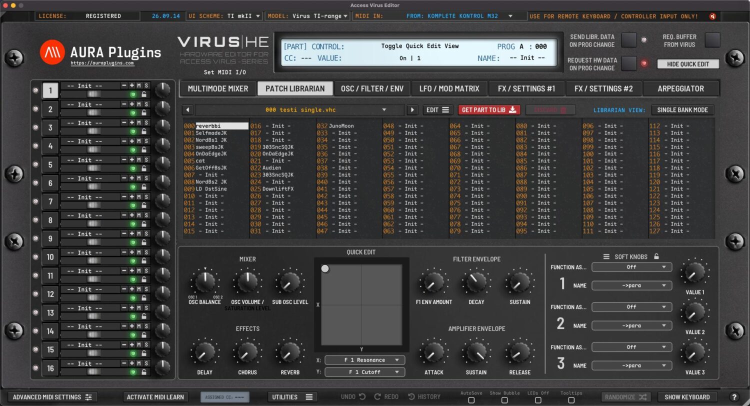Open the X axis F 1 Resonance dropdown
Image resolution: width=750 pixels, height=406 pixels.
click(x=364, y=360)
